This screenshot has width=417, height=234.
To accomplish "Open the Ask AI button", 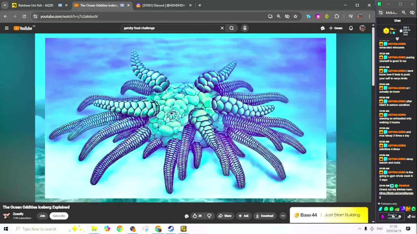I will pyautogui.click(x=243, y=216).
